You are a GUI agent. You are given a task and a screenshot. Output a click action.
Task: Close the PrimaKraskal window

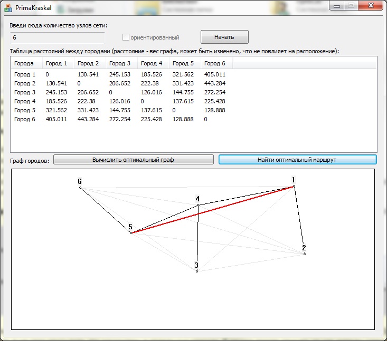[371, 5]
